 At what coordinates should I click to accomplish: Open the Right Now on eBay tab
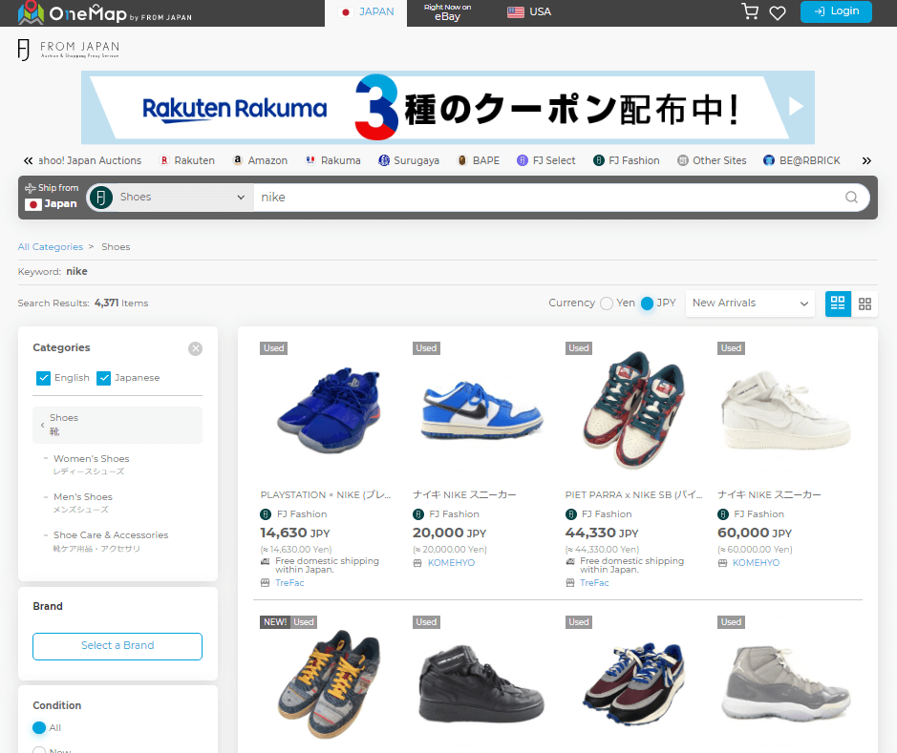447,12
